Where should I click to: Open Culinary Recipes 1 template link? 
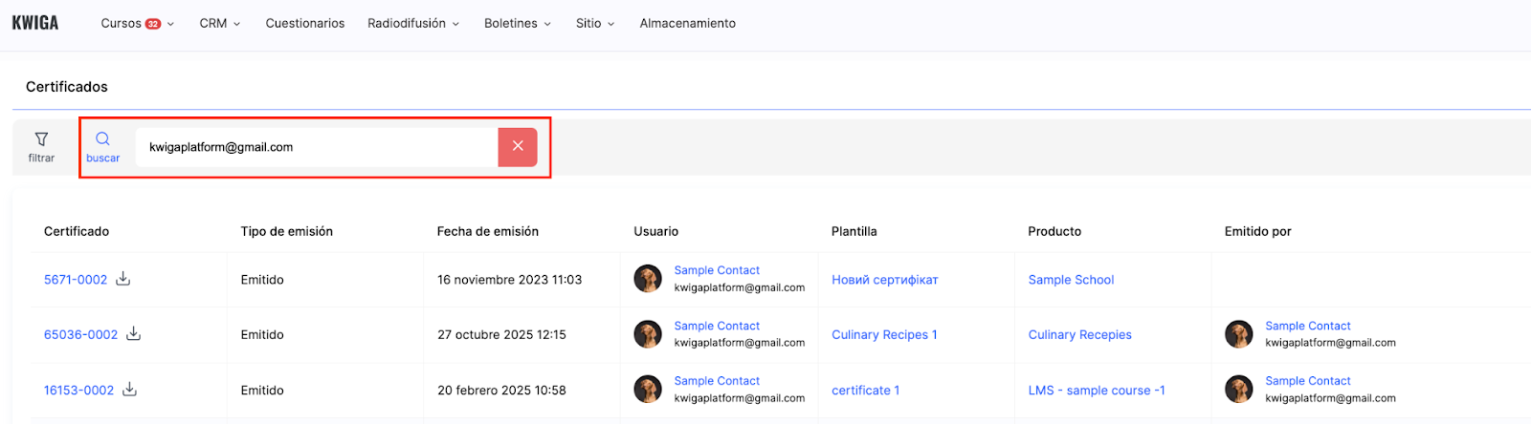click(884, 335)
